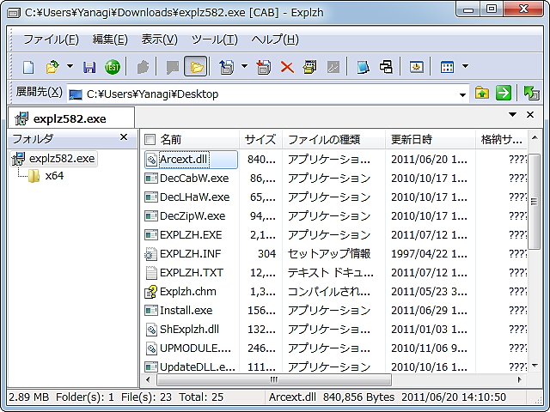Click the browse destination folder up icon

[x=482, y=94]
